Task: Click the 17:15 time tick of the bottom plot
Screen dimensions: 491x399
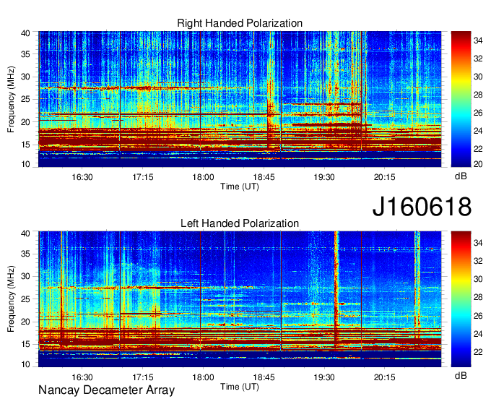Action: (x=143, y=377)
